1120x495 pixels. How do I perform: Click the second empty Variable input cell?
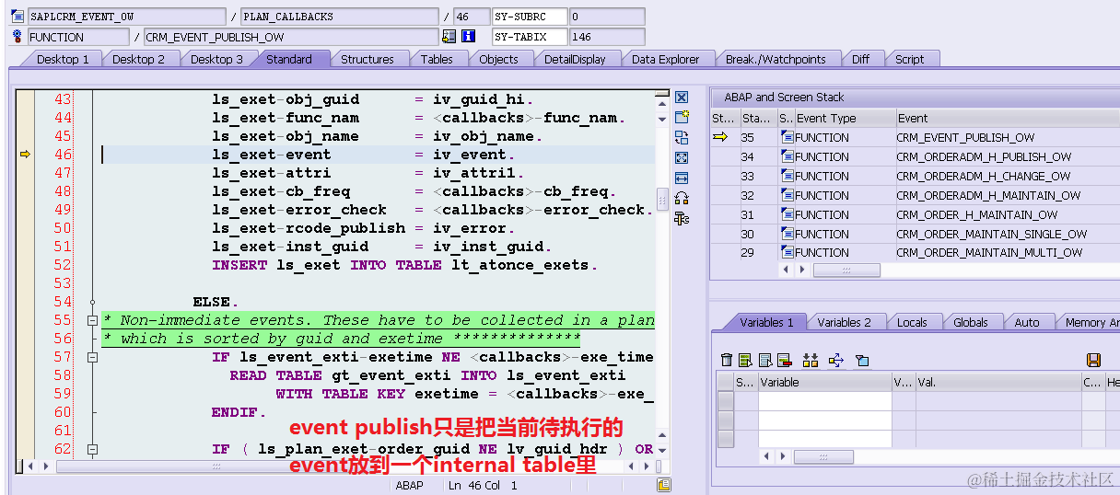(x=824, y=419)
